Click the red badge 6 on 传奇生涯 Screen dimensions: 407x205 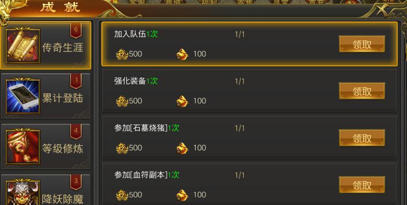coord(76,30)
